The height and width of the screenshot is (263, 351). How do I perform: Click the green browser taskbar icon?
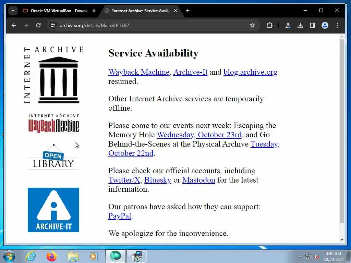coord(115,256)
